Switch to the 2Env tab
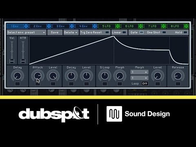Screen dimensions: 196x147 [x=38, y=26]
